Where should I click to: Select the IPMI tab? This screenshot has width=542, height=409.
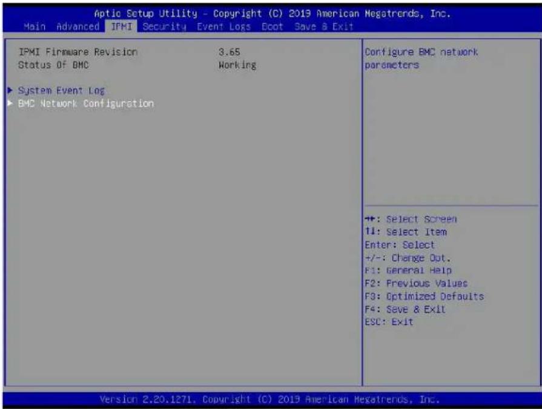[121, 27]
